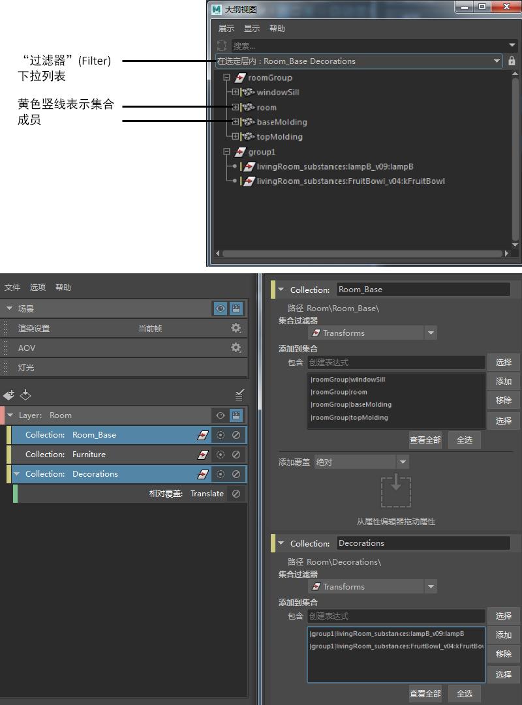Screen dimensions: 522x705
Task: Click the green color label of Translate override
Action: click(x=15, y=494)
